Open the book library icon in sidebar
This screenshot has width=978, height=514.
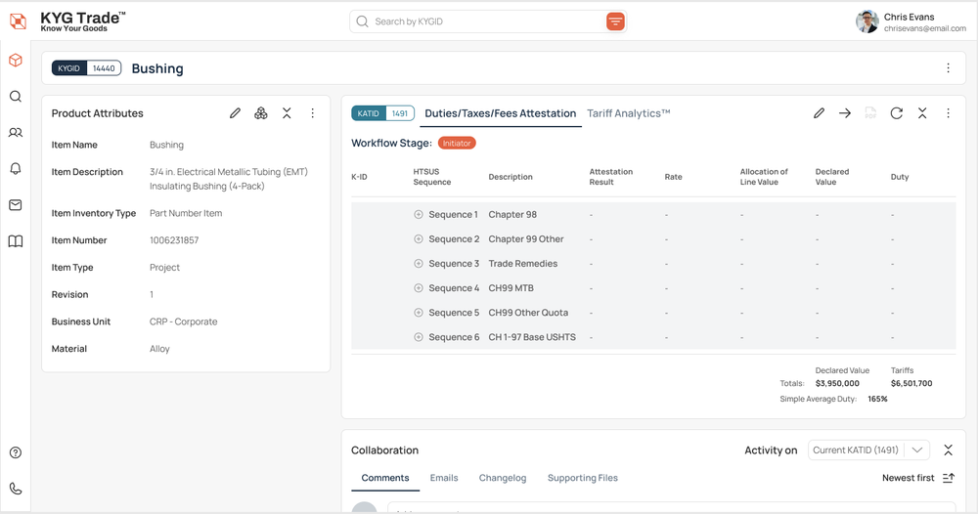16,241
